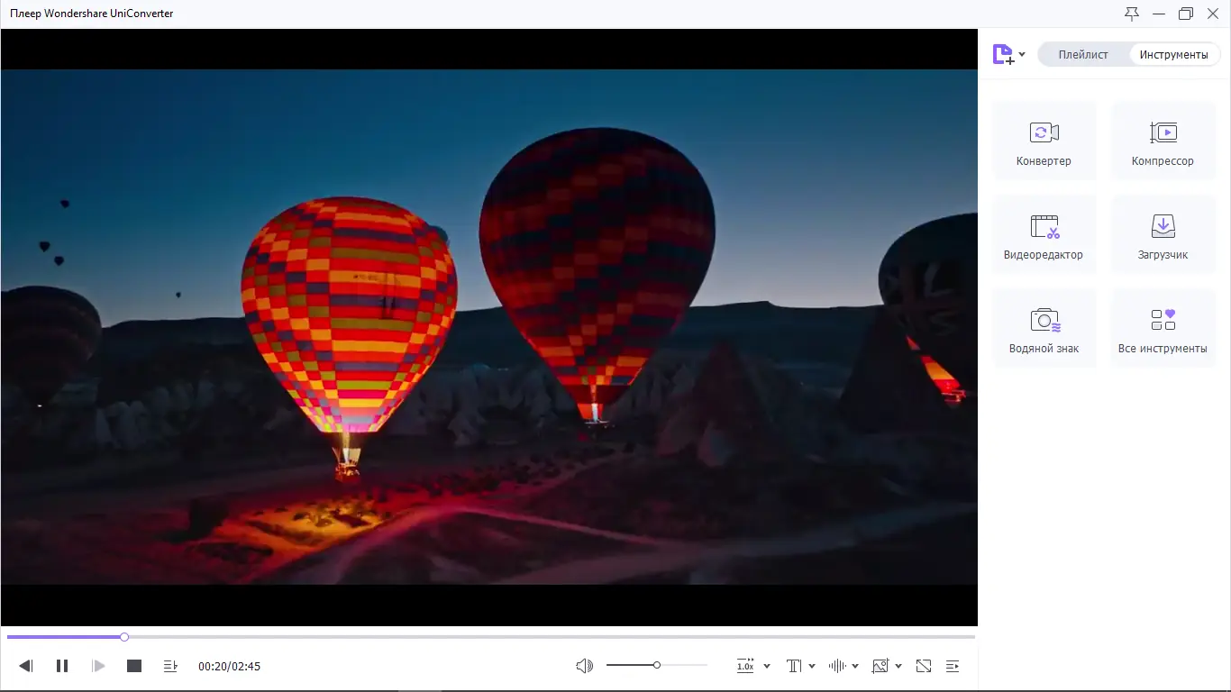Click the volume slider track
The image size is (1231, 692).
click(x=657, y=665)
